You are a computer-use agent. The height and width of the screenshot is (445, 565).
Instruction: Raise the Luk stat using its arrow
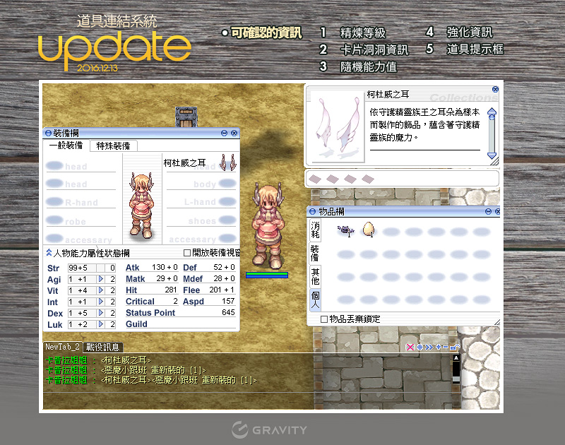100,324
